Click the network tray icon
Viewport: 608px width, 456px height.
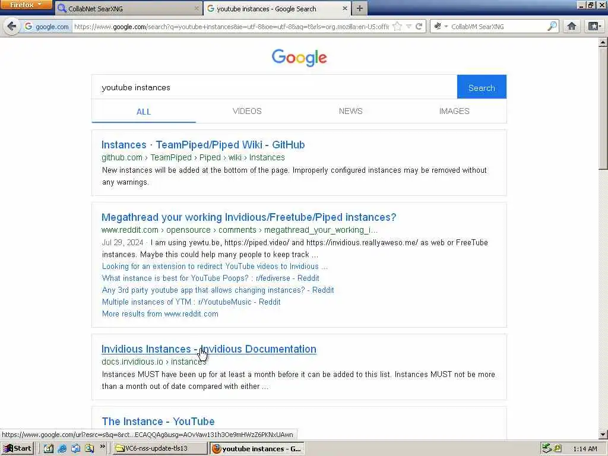click(x=547, y=448)
